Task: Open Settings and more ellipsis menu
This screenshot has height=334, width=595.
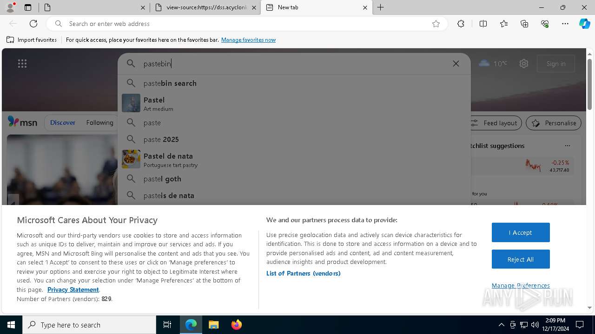Action: coord(565,24)
